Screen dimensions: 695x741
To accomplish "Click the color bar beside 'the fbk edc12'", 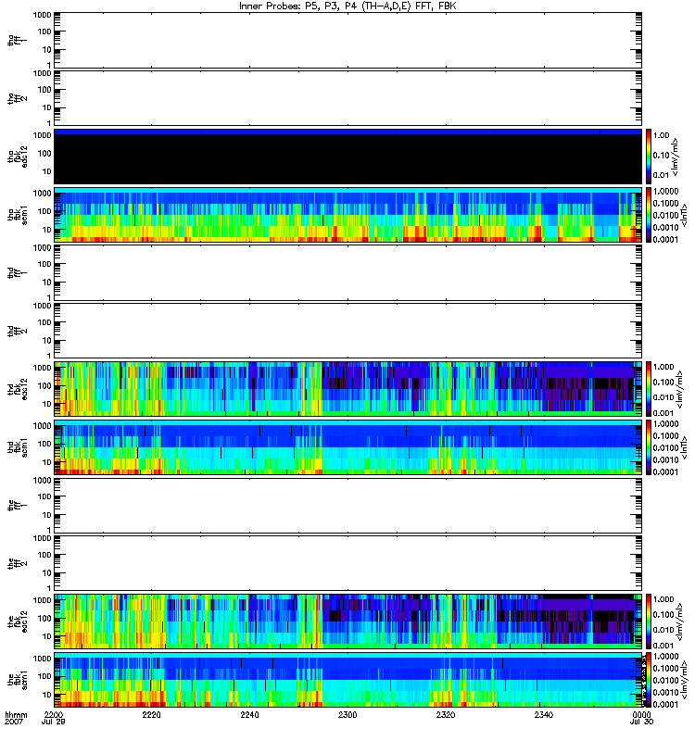I will point(649,622).
